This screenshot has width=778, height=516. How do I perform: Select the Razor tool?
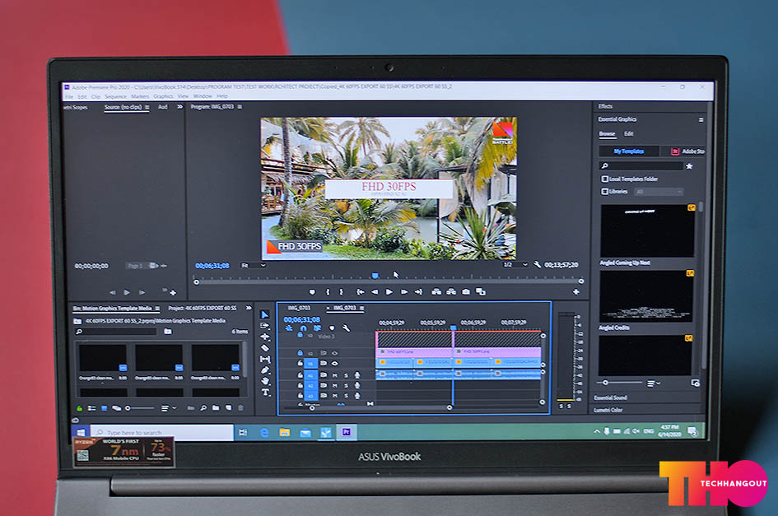pyautogui.click(x=265, y=348)
